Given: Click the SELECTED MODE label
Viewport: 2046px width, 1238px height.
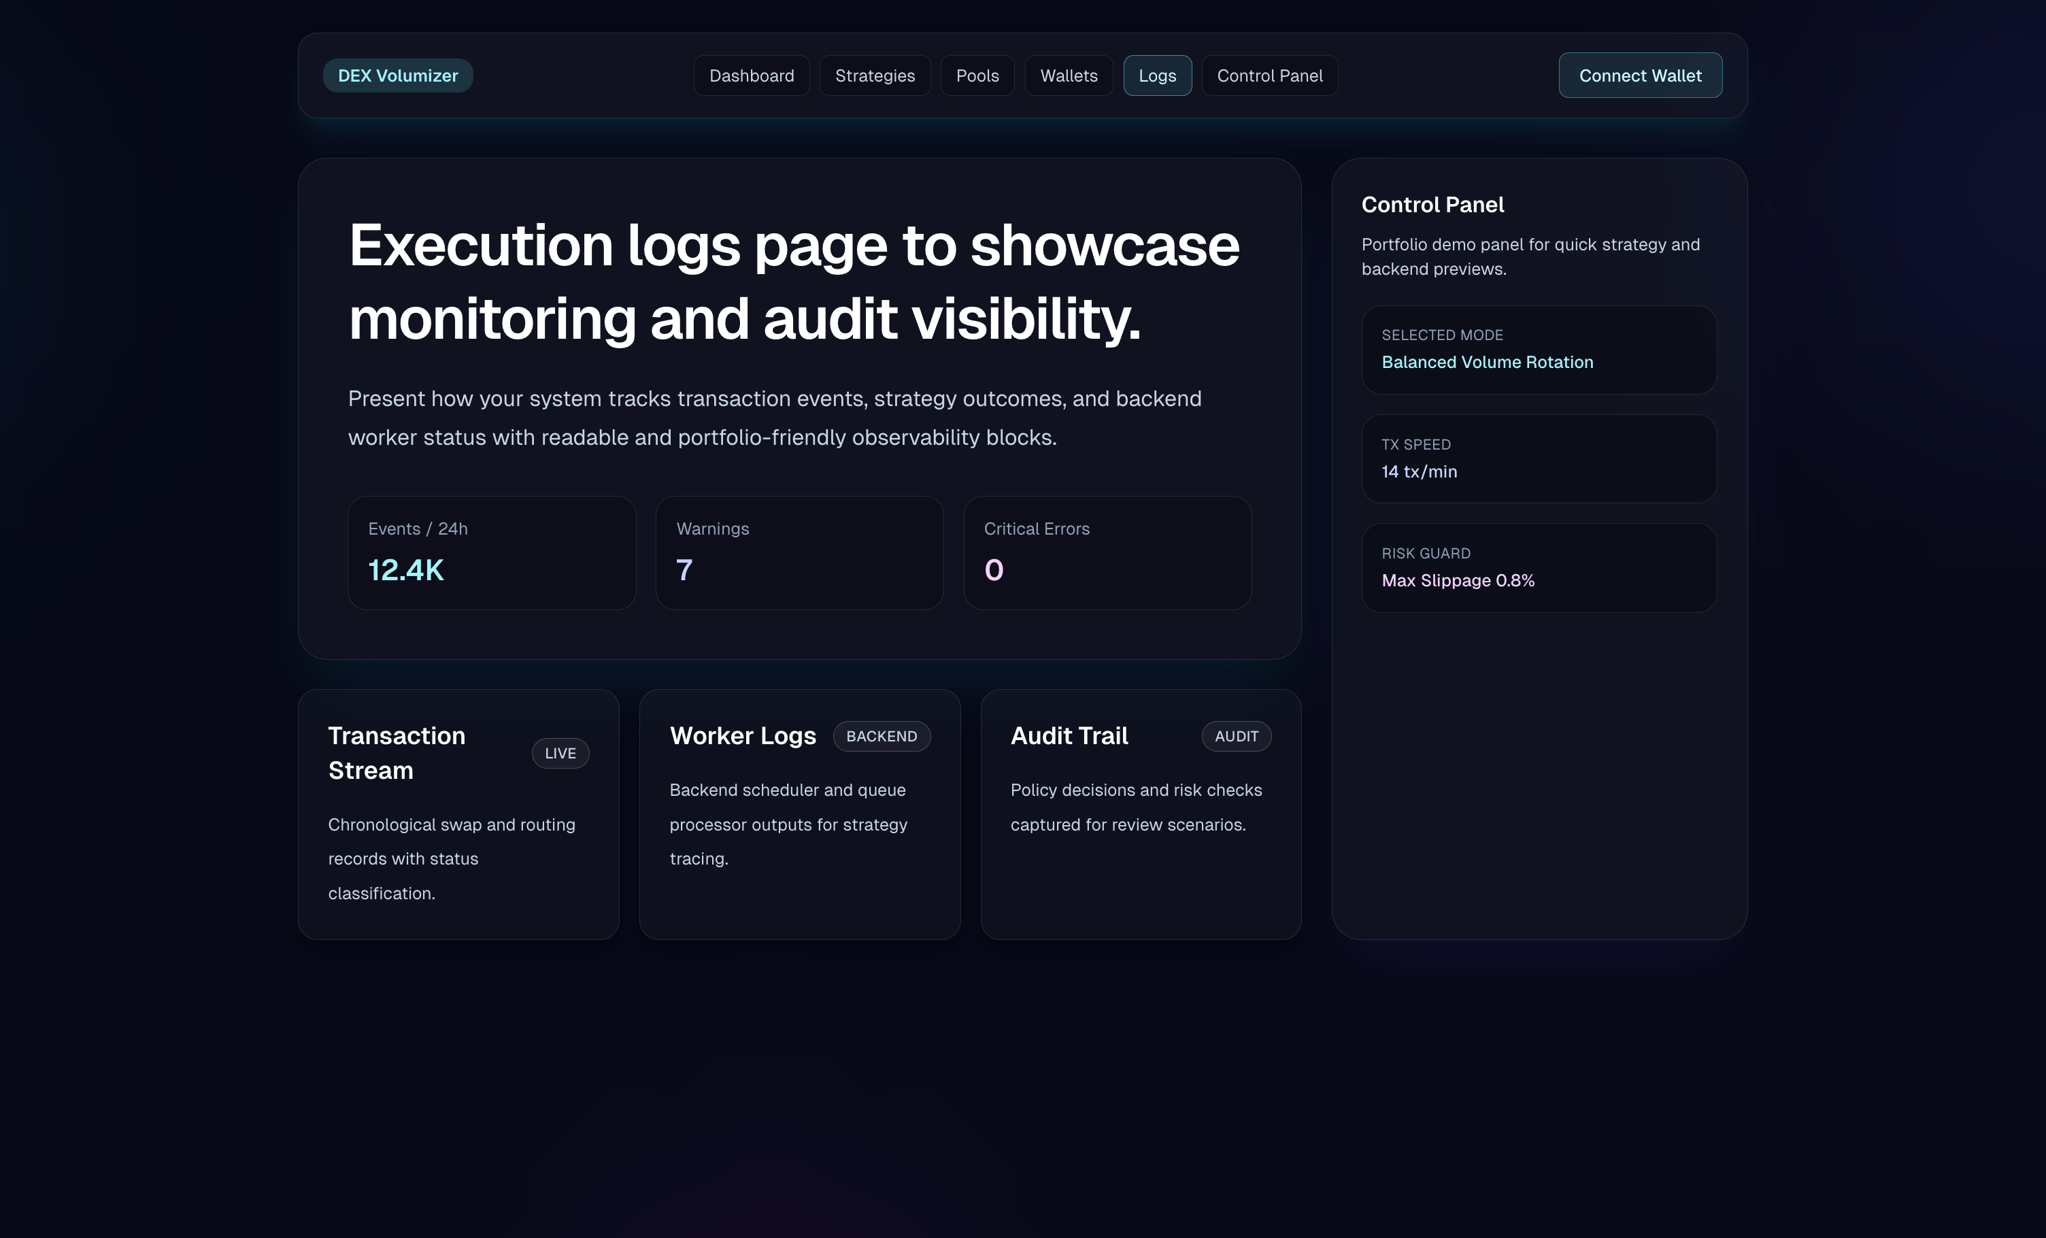Looking at the screenshot, I should tap(1442, 335).
